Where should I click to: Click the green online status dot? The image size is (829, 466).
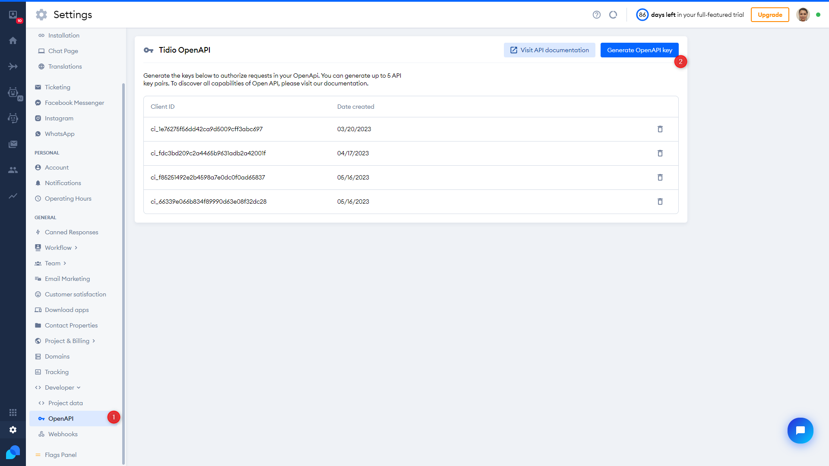[818, 15]
